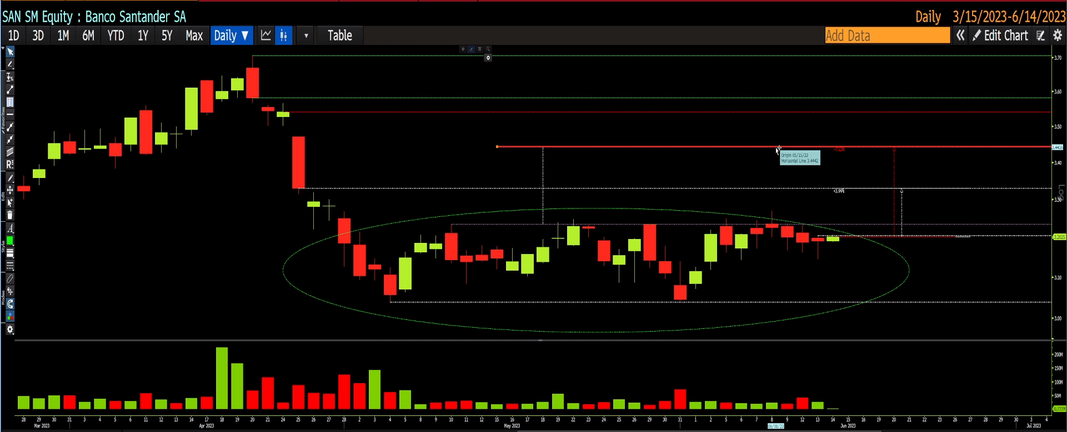This screenshot has width=1067, height=432.
Task: Click the Edit Chart button
Action: [x=1000, y=35]
